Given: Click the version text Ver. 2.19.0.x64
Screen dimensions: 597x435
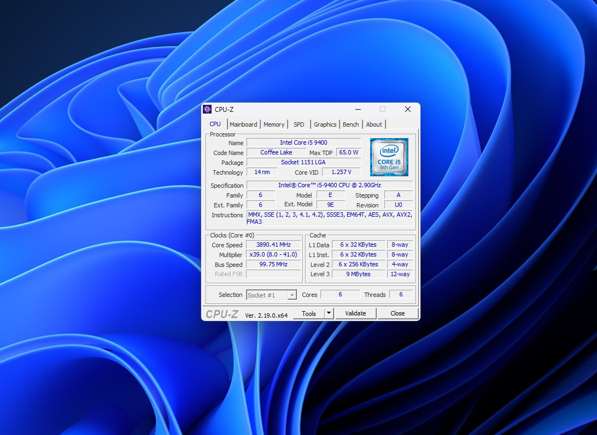Looking at the screenshot, I should coord(266,315).
